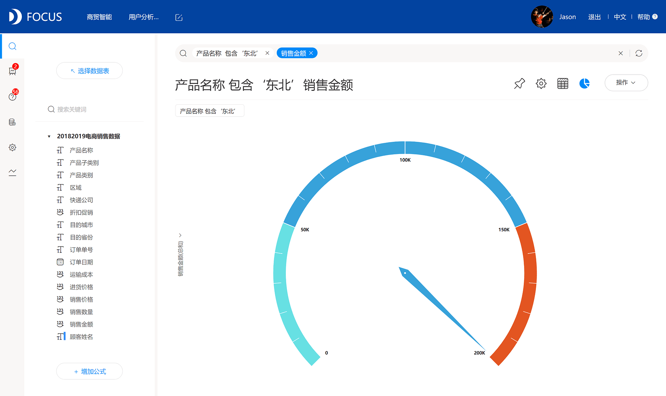Click the 产品名称 text type icon

pos(60,150)
